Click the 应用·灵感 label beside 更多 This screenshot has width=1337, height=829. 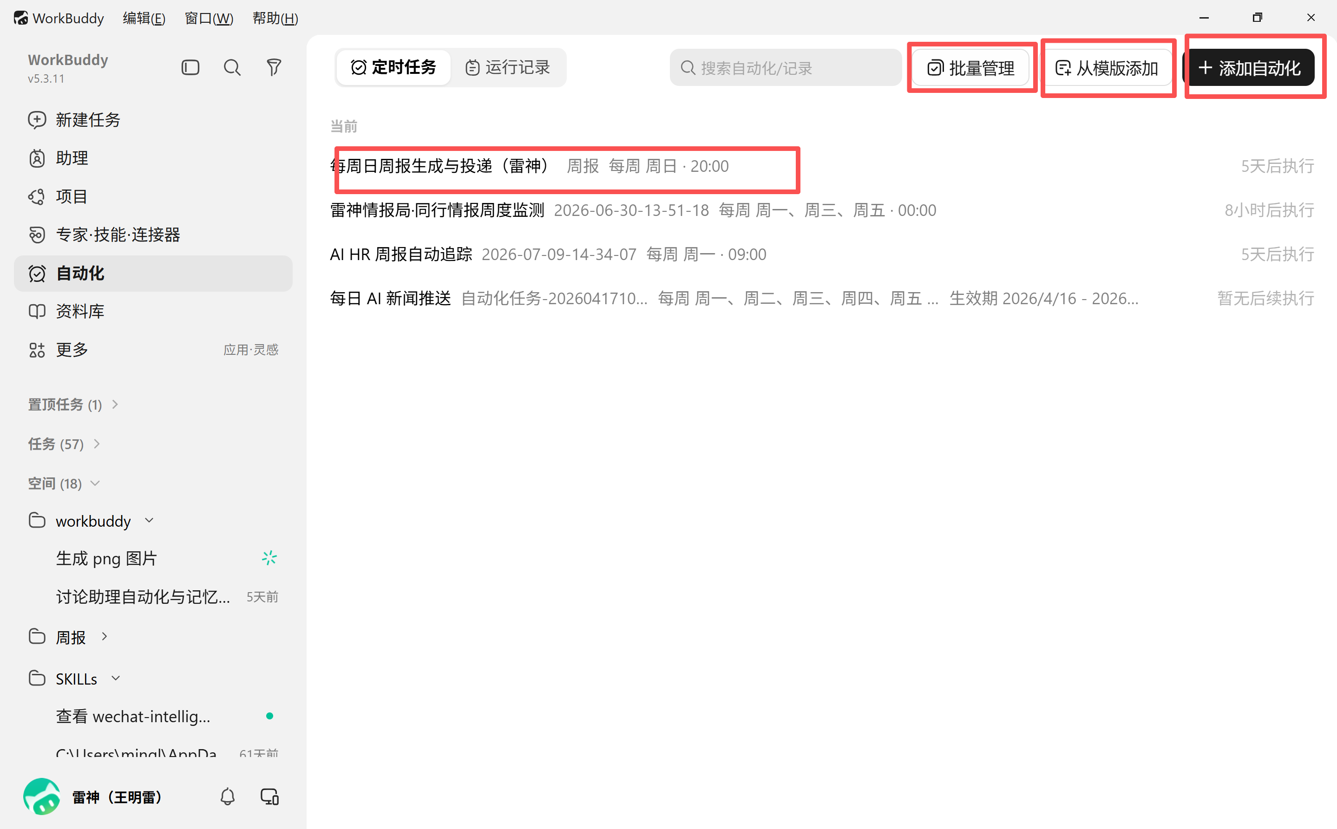coord(250,350)
